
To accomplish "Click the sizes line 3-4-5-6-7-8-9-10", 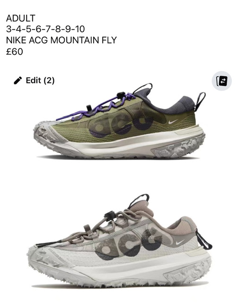I will [x=45, y=29].
